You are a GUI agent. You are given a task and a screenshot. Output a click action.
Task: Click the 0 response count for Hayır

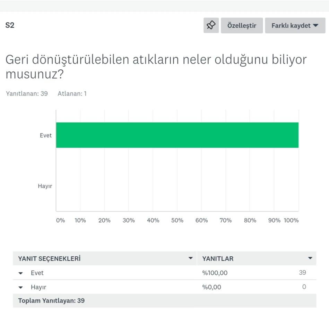coord(304,287)
